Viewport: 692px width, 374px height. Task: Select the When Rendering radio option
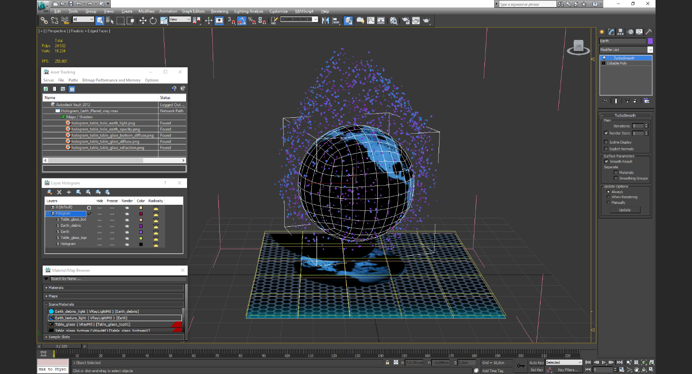click(x=608, y=197)
